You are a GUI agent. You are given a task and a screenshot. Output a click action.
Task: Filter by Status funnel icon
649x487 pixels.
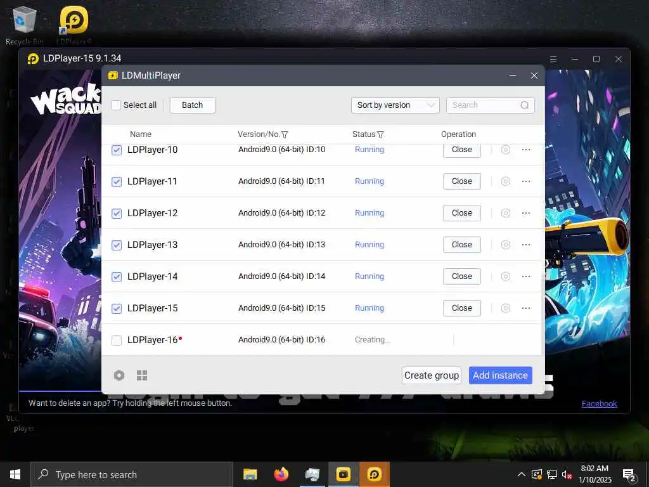(x=380, y=134)
